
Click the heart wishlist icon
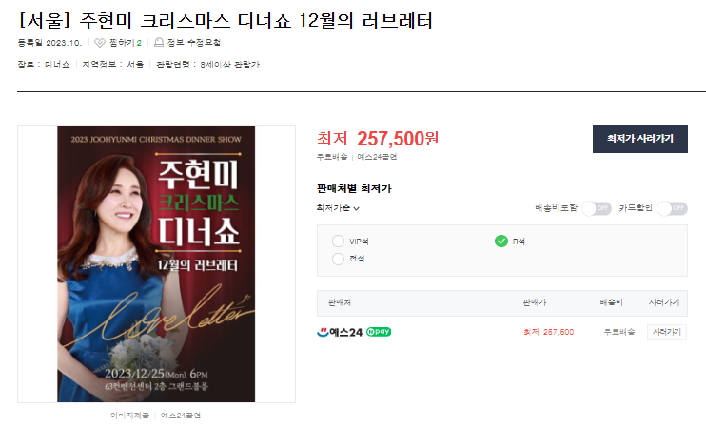pos(100,43)
